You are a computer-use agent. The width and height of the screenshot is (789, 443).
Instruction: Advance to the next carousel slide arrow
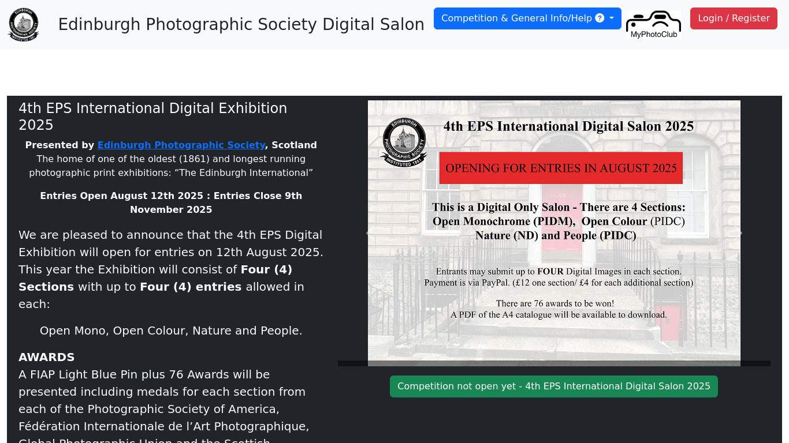(x=741, y=234)
